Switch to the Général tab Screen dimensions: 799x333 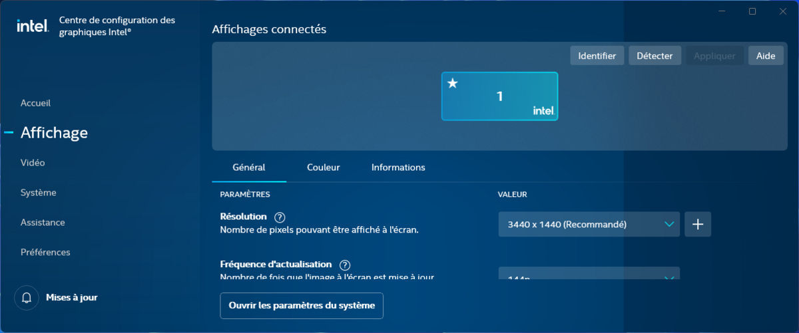[249, 167]
